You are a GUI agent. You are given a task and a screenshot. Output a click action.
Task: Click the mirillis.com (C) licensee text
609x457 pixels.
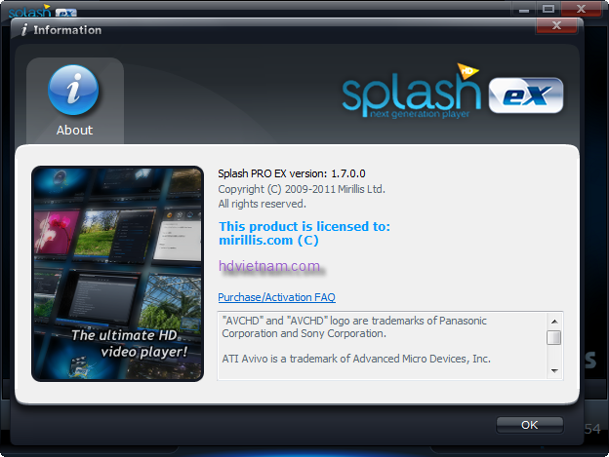click(x=268, y=241)
